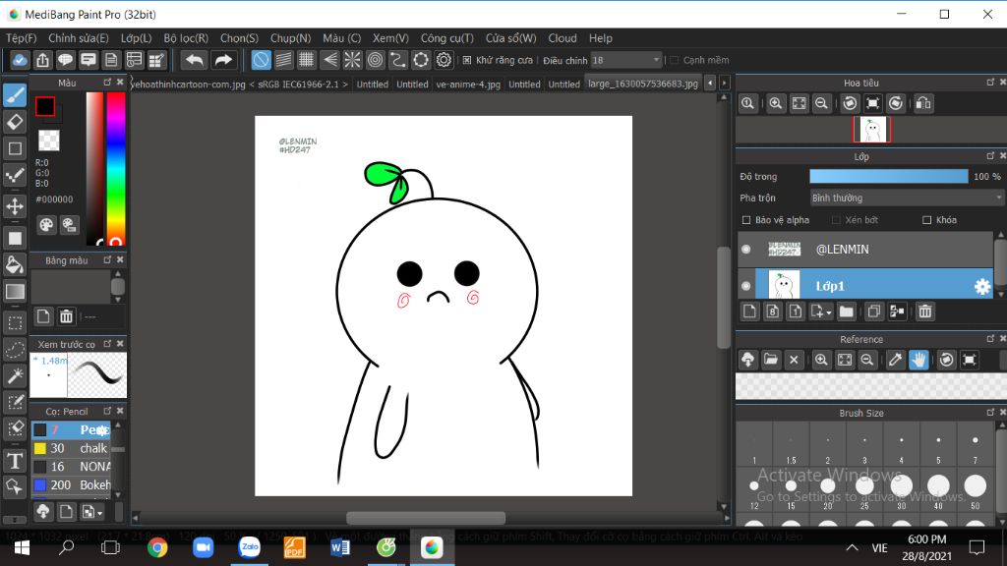Image resolution: width=1007 pixels, height=566 pixels.
Task: Switch to large_1630057536683.jpg tab
Action: point(643,84)
